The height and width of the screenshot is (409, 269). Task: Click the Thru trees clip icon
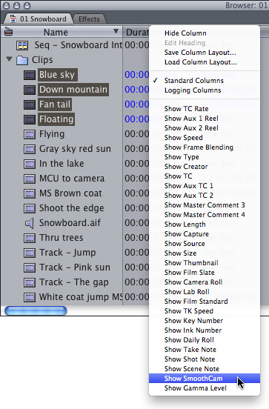click(30, 238)
